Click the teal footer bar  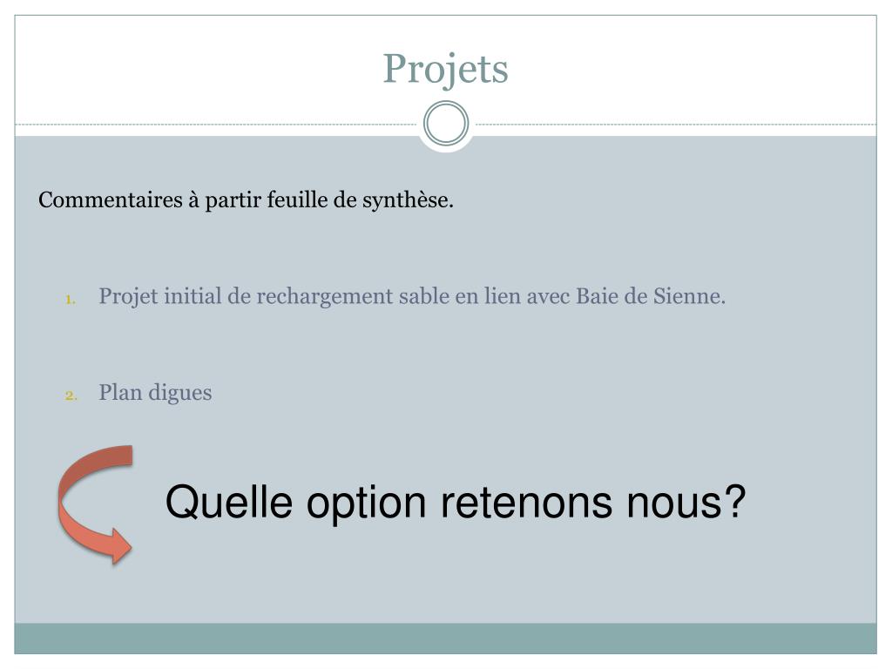pyautogui.click(x=445, y=639)
